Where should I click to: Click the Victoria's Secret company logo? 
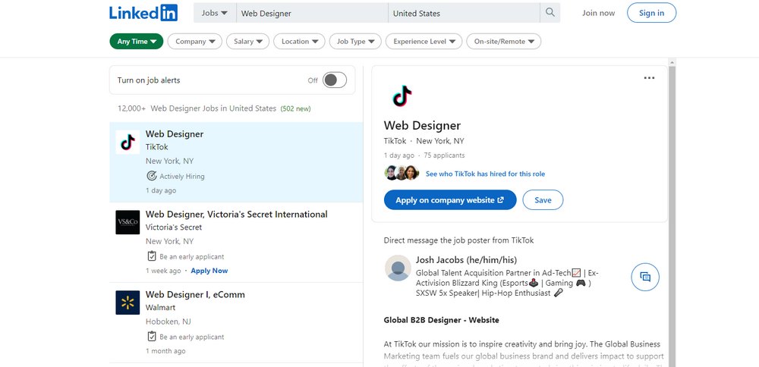(x=128, y=222)
